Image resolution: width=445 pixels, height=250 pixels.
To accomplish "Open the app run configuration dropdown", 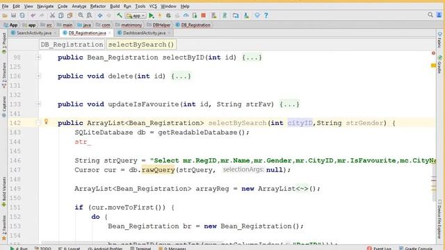I will click(x=136, y=15).
